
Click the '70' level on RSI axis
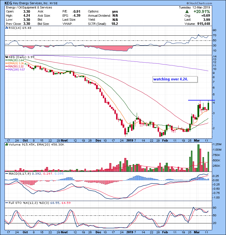[x=214, y=35]
